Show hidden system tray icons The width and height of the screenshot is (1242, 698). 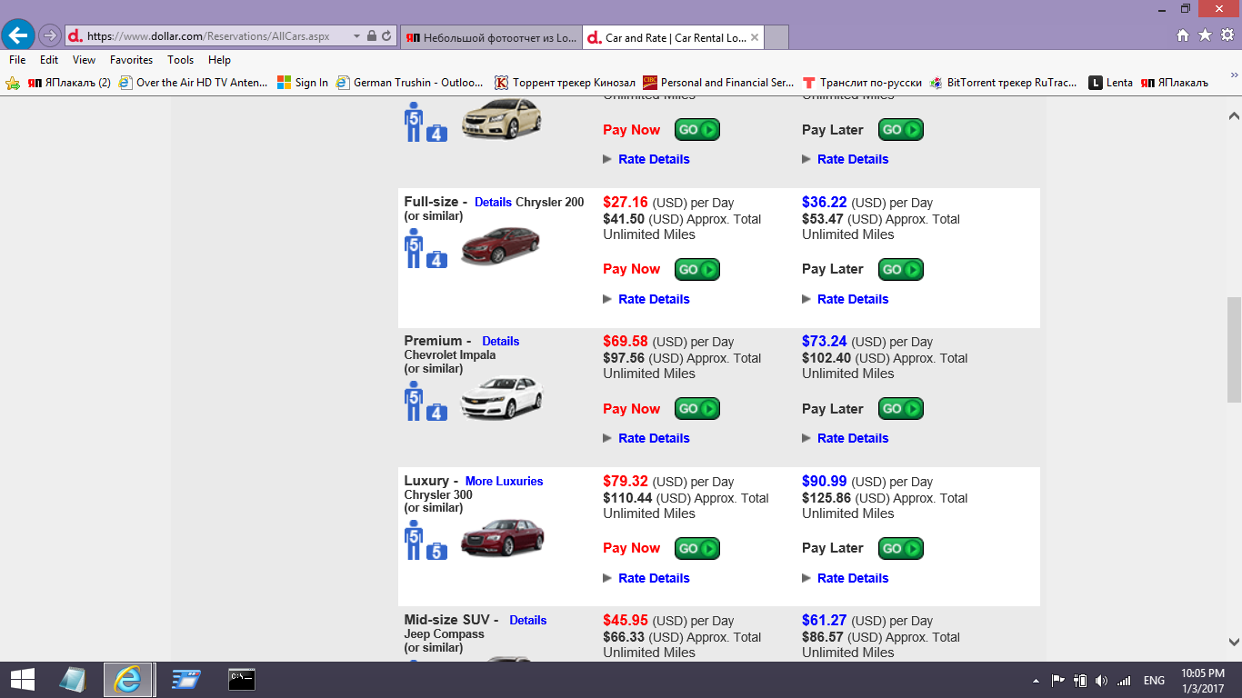[1036, 680]
